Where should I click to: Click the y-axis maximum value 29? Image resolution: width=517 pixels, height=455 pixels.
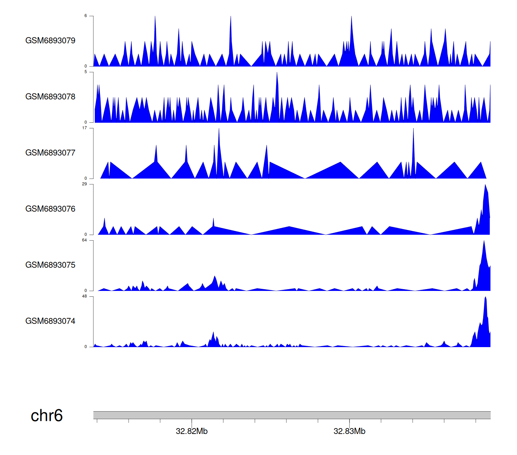coord(85,184)
